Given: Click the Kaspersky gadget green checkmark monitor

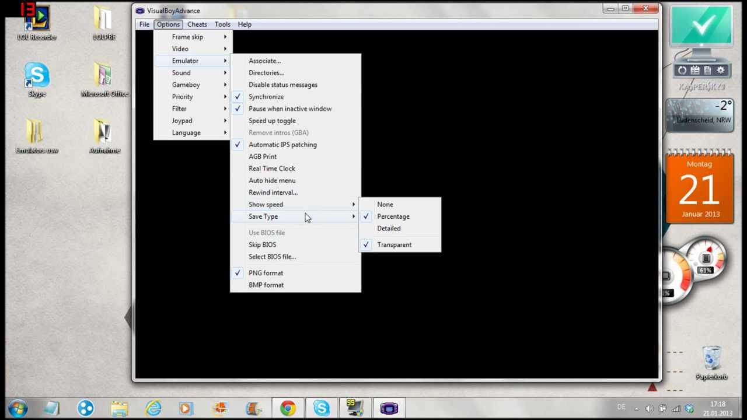Looking at the screenshot, I should pos(701,26).
